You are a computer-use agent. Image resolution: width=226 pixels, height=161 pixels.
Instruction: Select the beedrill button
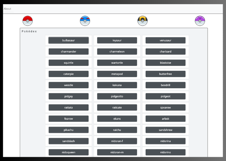pyautogui.click(x=165, y=85)
